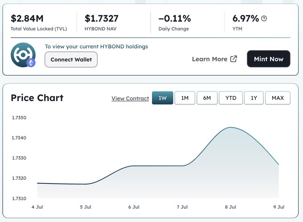
Task: Click the 1.7320 y-axis label
Action: point(19,178)
